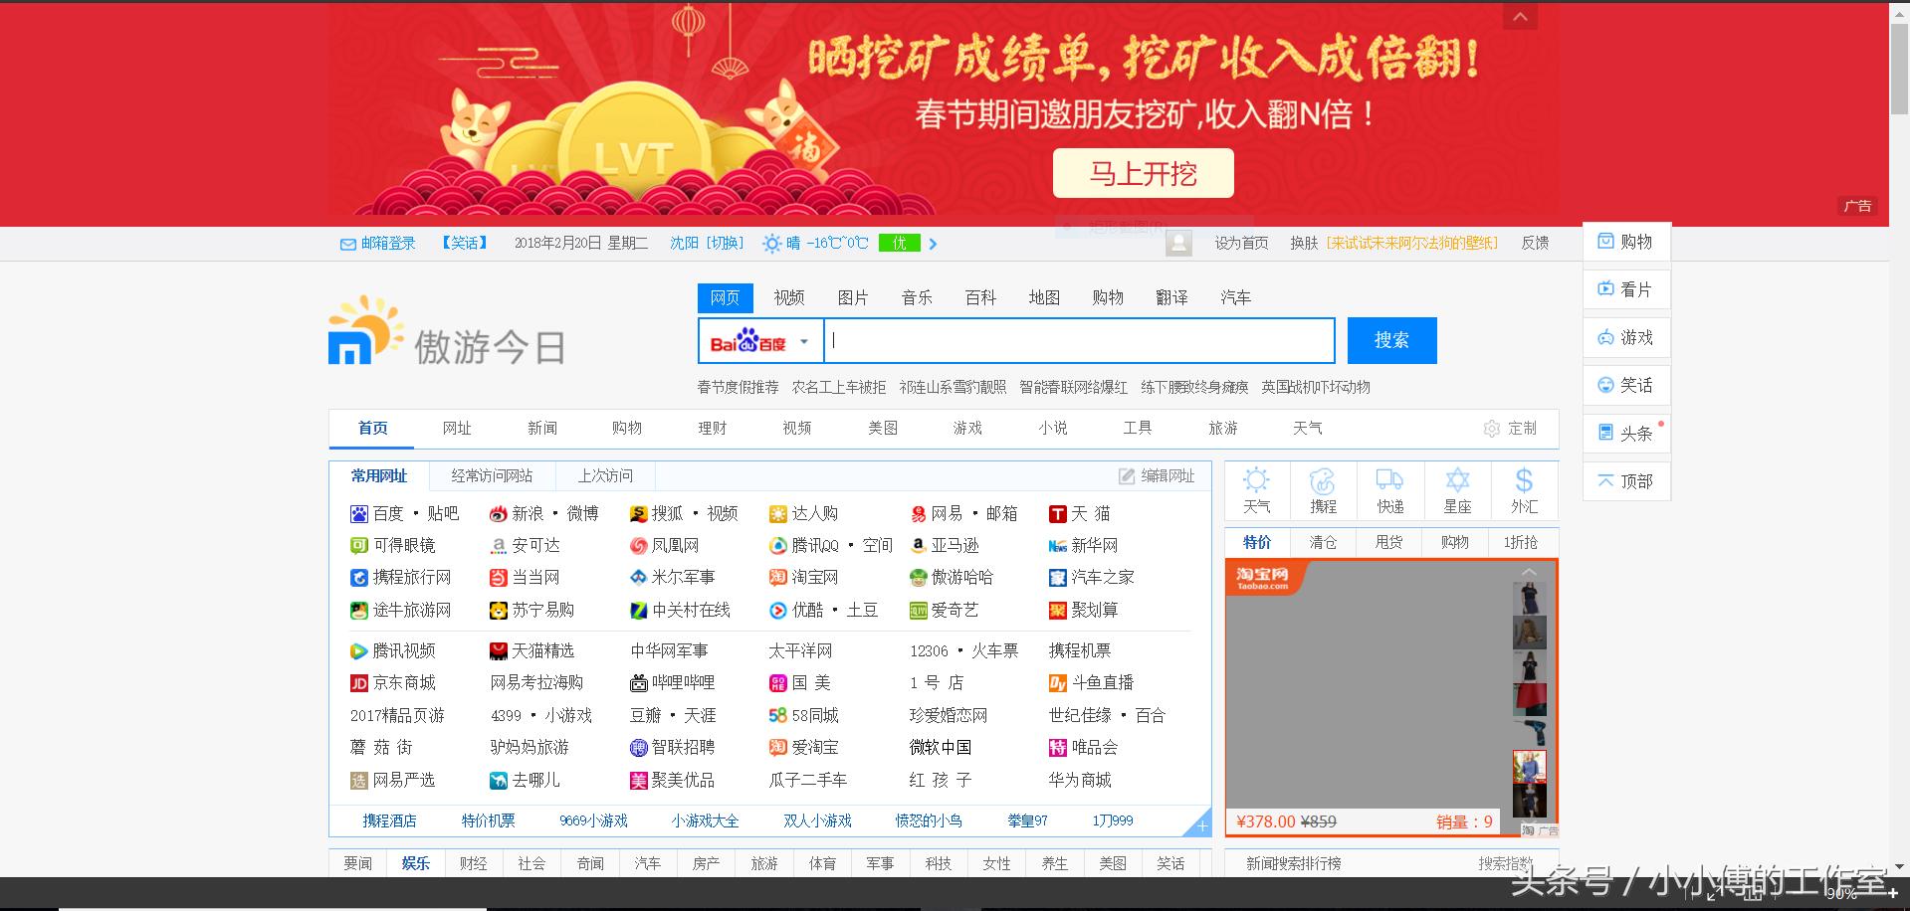
Task: Check horoscopes with the 星座 icon
Action: (1457, 489)
